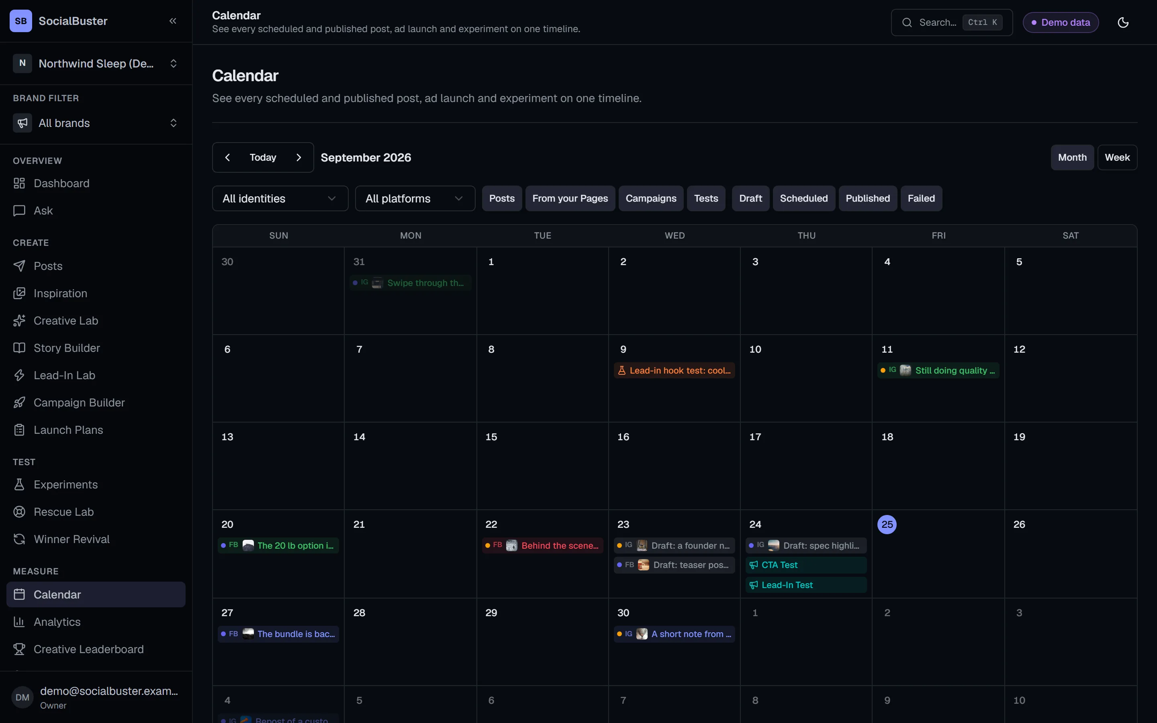This screenshot has width=1157, height=723.
Task: Open the All identities dropdown
Action: point(280,198)
